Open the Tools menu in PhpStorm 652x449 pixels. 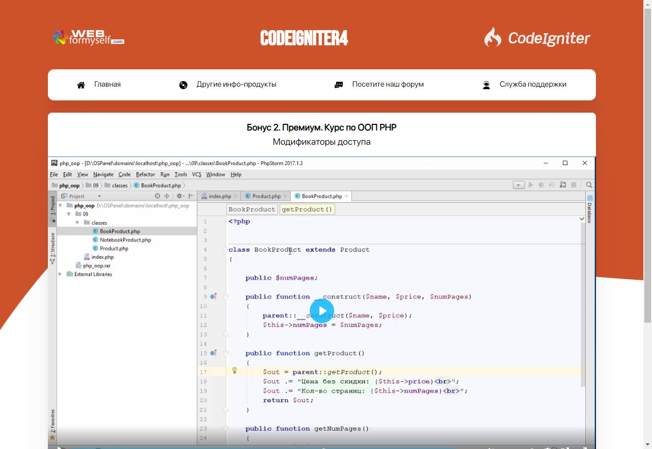tap(181, 174)
